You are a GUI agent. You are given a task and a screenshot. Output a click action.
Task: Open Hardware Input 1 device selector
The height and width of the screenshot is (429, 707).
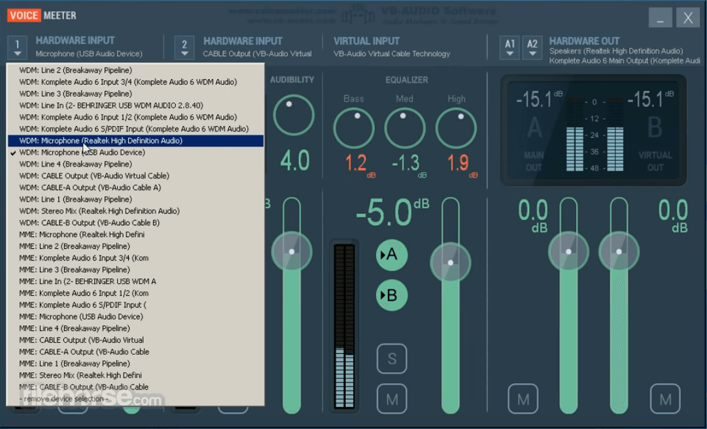click(x=17, y=47)
